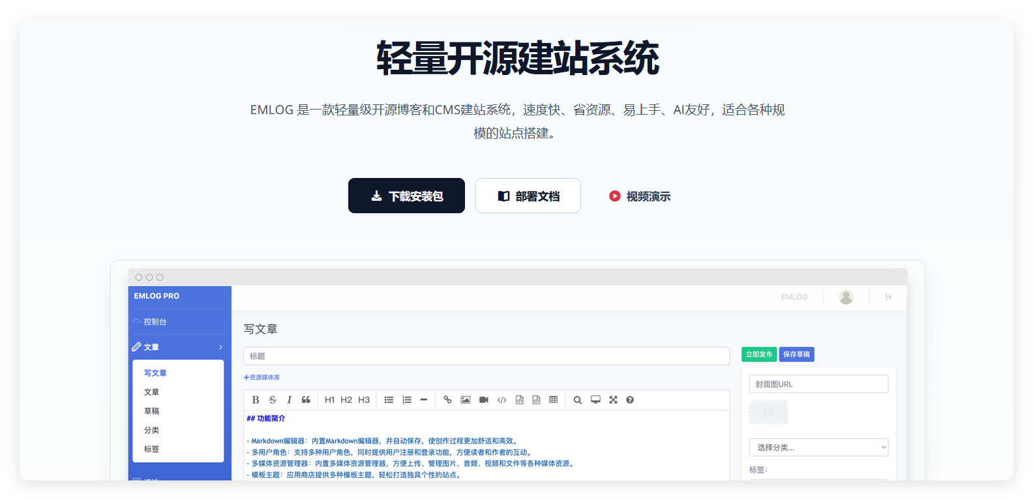Viewport: 1033px width, 500px height.
Task: Insert an unordered bullet list
Action: [389, 400]
